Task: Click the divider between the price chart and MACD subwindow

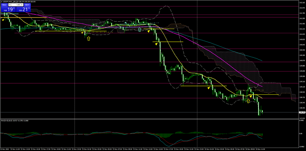Action: click(149, 119)
